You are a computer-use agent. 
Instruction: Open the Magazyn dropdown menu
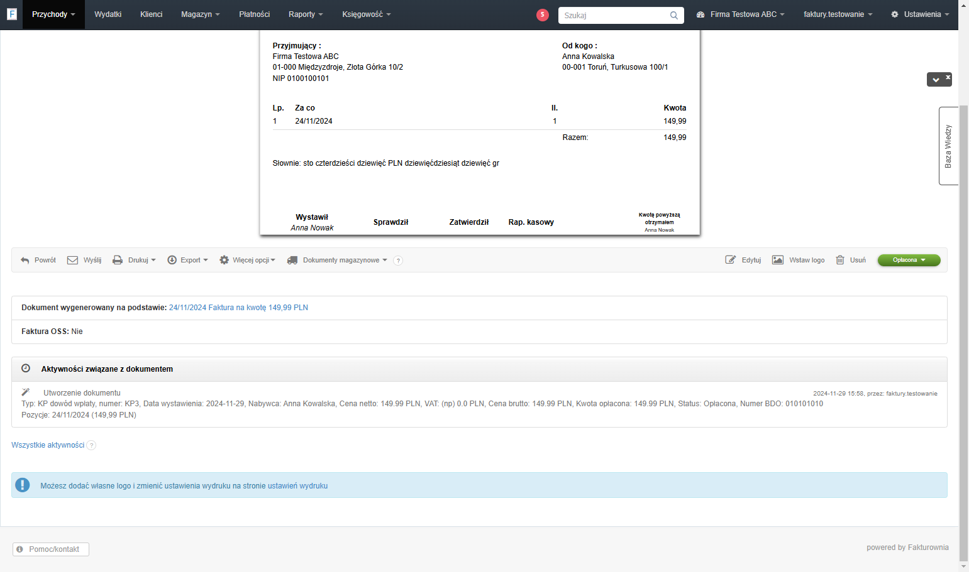click(x=201, y=14)
